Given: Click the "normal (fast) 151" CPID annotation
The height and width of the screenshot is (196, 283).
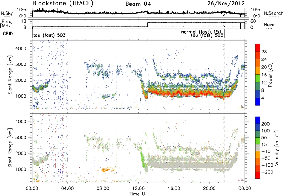Looking at the screenshot, I should (201, 32).
